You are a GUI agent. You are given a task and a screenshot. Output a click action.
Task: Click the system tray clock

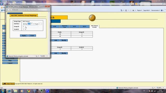click(x=160, y=91)
